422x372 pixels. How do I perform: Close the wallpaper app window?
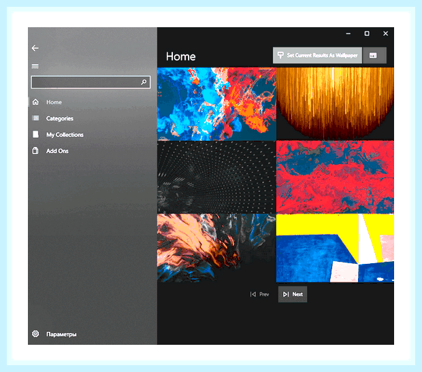click(x=386, y=33)
